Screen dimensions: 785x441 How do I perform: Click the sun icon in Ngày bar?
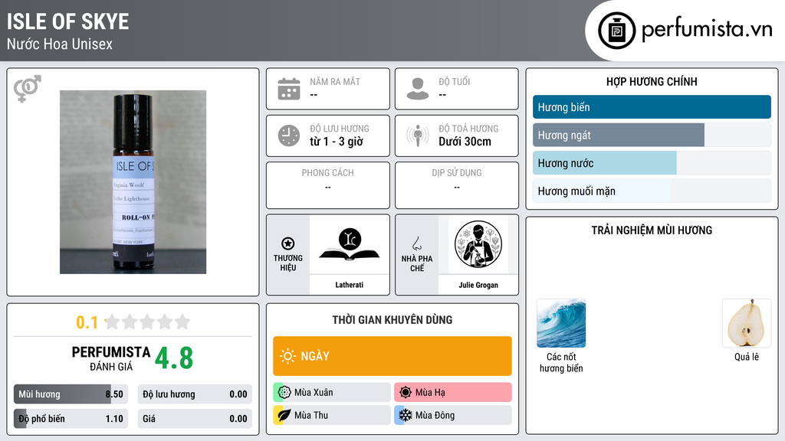pos(288,356)
